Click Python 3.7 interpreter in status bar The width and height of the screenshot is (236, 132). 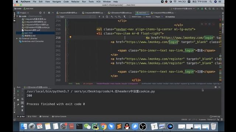(x=211, y=120)
